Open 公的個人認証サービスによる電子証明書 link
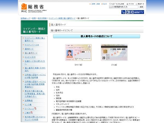Screen dimensions: 164x123 [x=35, y=76]
